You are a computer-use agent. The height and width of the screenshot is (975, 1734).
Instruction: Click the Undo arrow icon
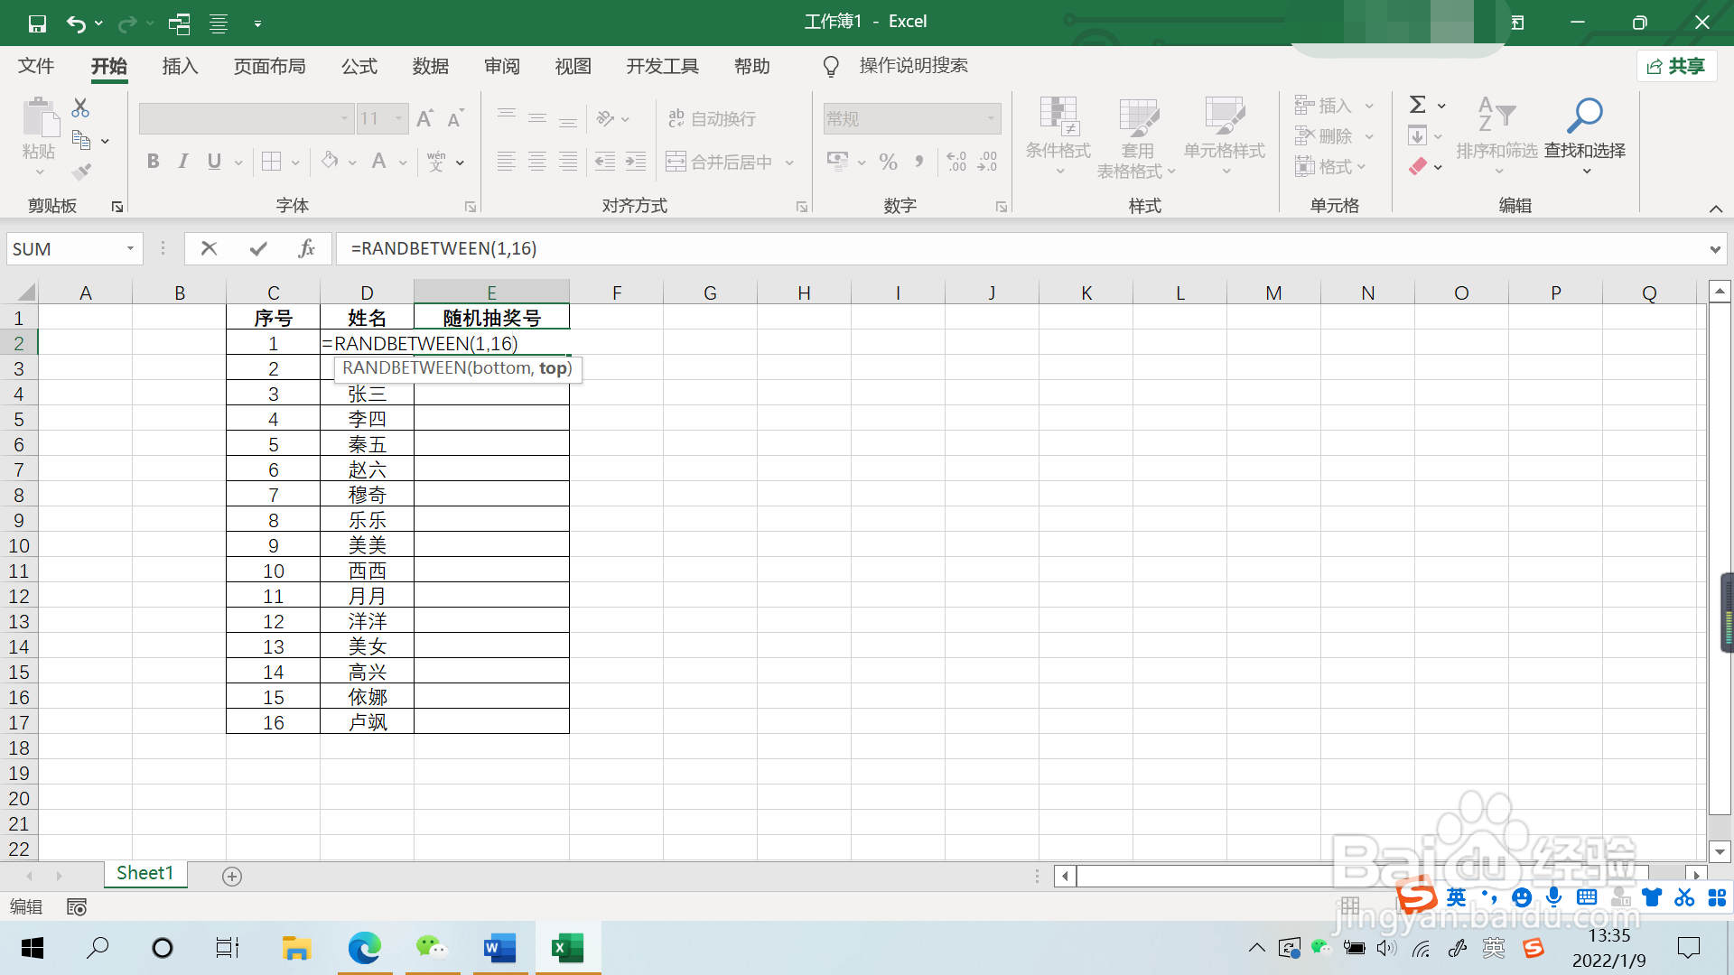tap(77, 23)
